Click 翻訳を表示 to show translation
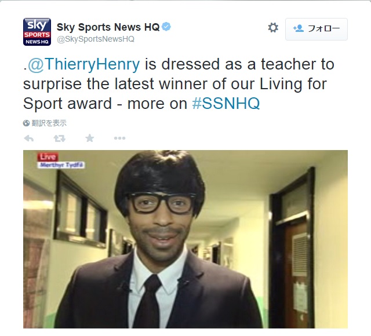Viewport: 371px width, 336px height. [49, 123]
